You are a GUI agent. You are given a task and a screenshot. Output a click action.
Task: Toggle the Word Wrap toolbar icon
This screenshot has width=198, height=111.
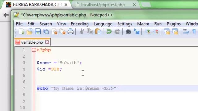(186, 31)
